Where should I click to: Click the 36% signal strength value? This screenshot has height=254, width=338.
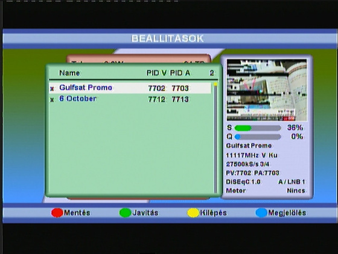point(295,128)
